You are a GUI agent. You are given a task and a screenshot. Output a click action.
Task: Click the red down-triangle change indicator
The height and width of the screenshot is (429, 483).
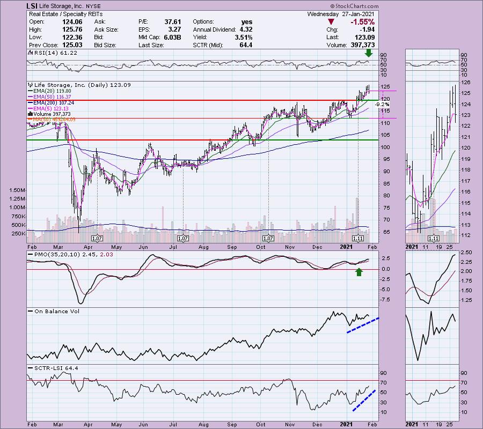click(331, 22)
